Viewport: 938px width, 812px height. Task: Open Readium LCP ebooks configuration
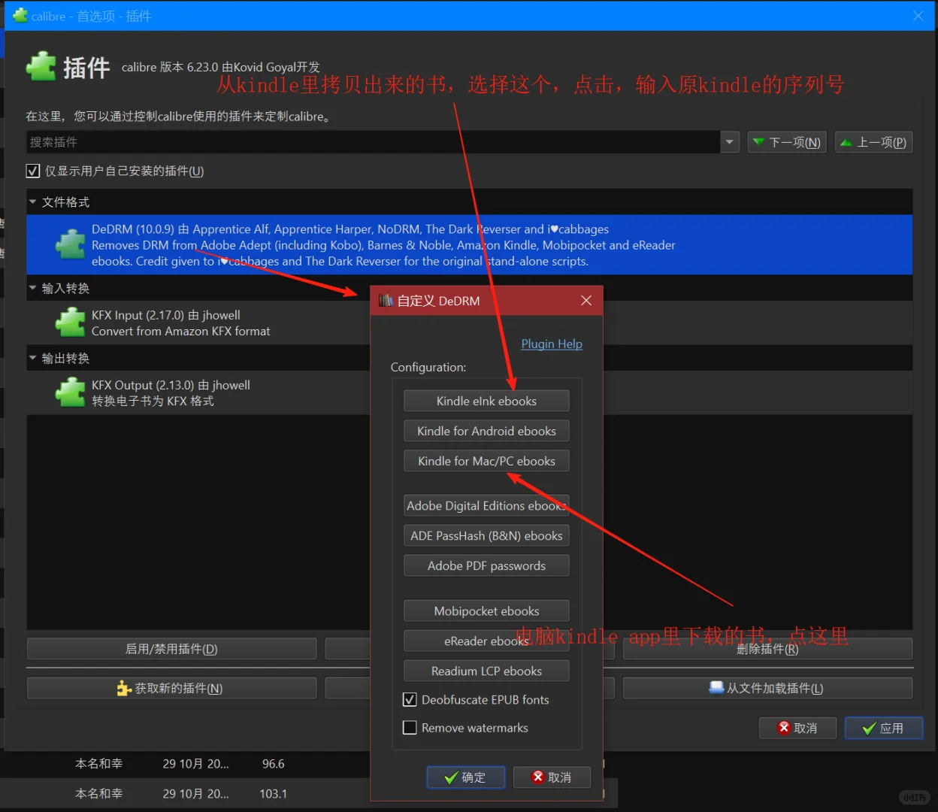click(486, 671)
